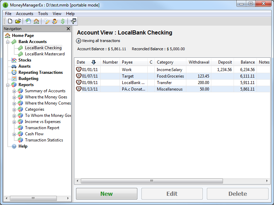Click the New Database toolbar icon
This screenshot has height=205, width=274.
tap(10, 21)
